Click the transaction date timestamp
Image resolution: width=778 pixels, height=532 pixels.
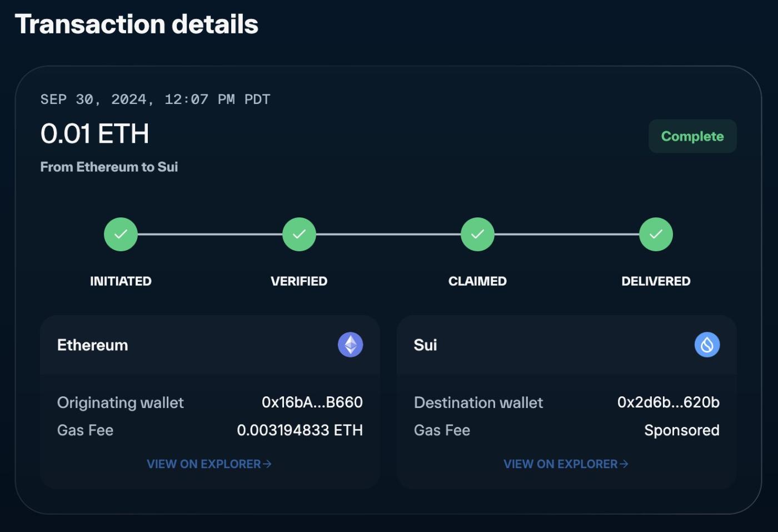[x=155, y=100]
